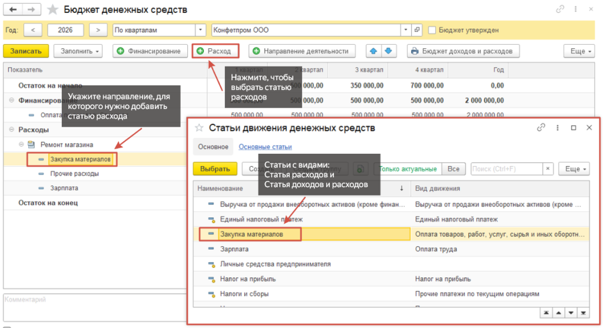Add budget form to favorites star
This screenshot has height=328, width=603.
click(52, 9)
